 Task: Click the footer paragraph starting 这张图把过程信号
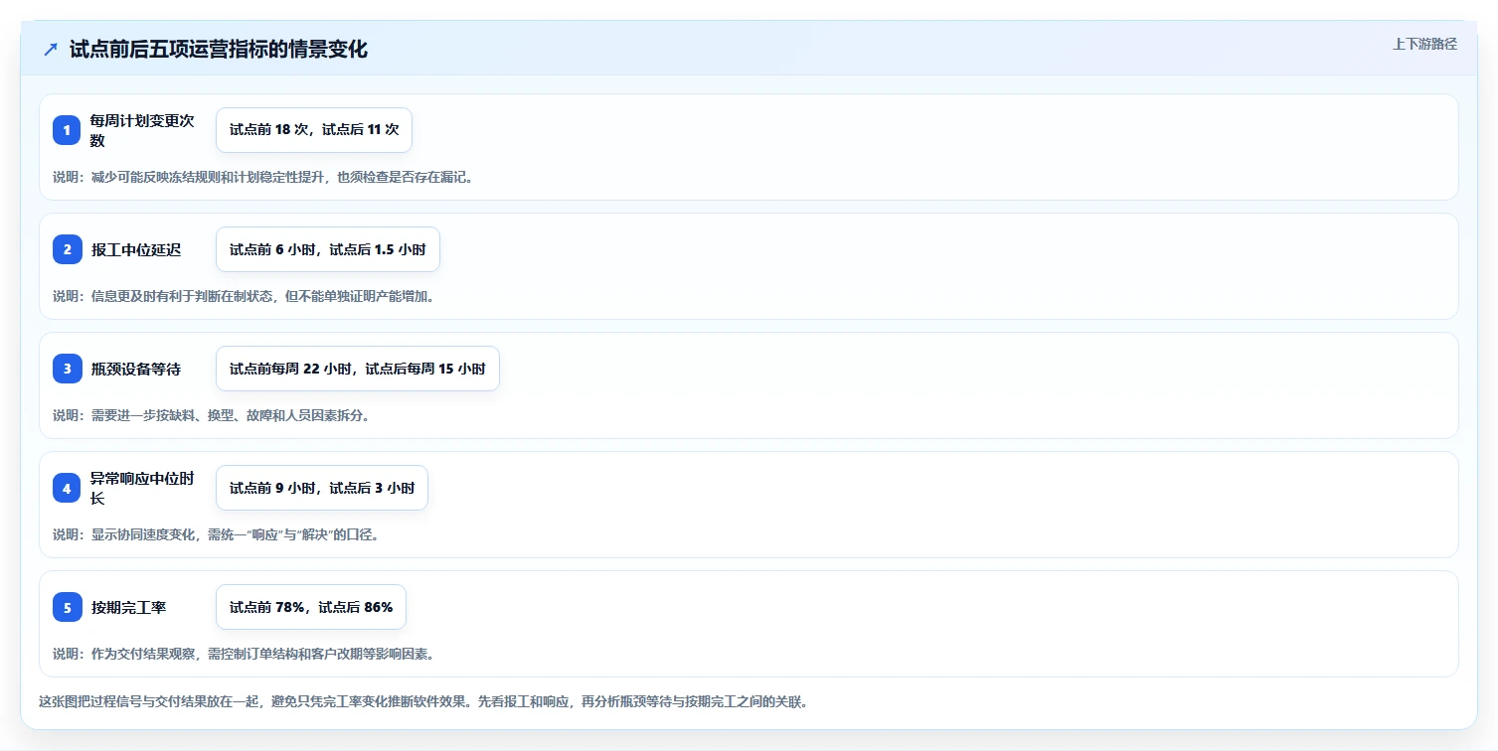[x=423, y=701]
